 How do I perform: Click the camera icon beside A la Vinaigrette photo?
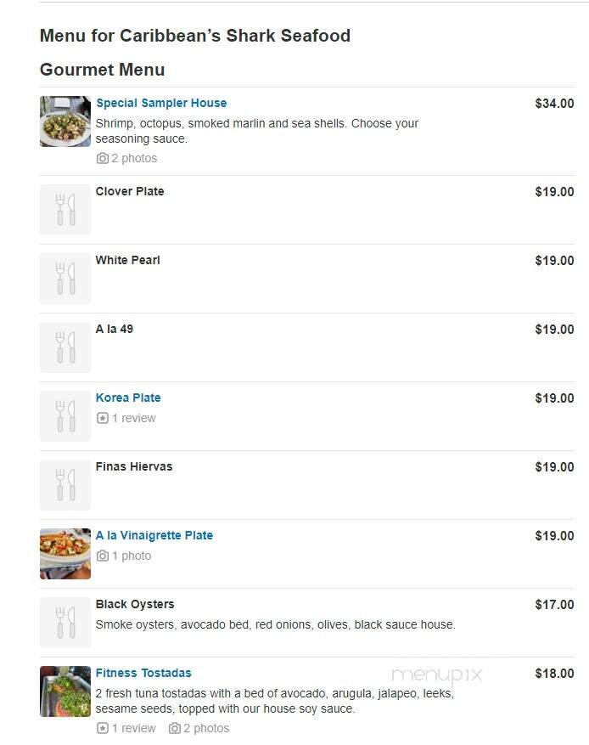pos(103,556)
